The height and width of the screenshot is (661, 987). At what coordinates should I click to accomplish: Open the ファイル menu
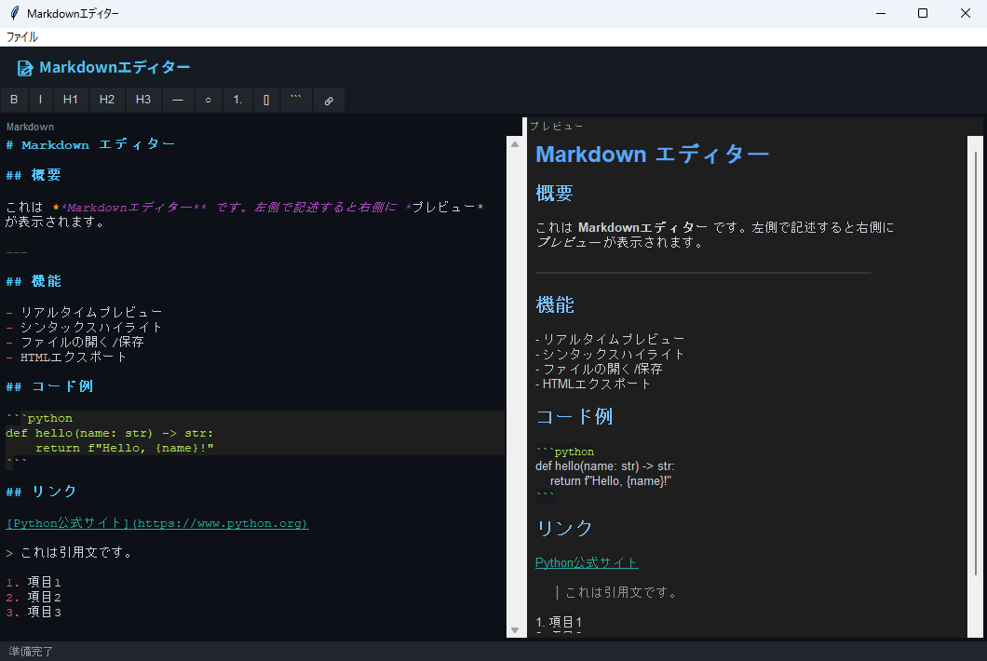[22, 37]
